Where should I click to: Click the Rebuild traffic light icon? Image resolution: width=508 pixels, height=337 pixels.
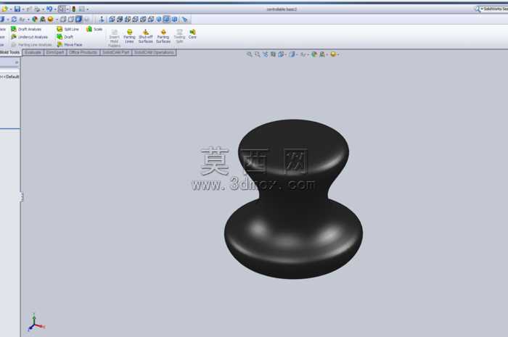(74, 9)
